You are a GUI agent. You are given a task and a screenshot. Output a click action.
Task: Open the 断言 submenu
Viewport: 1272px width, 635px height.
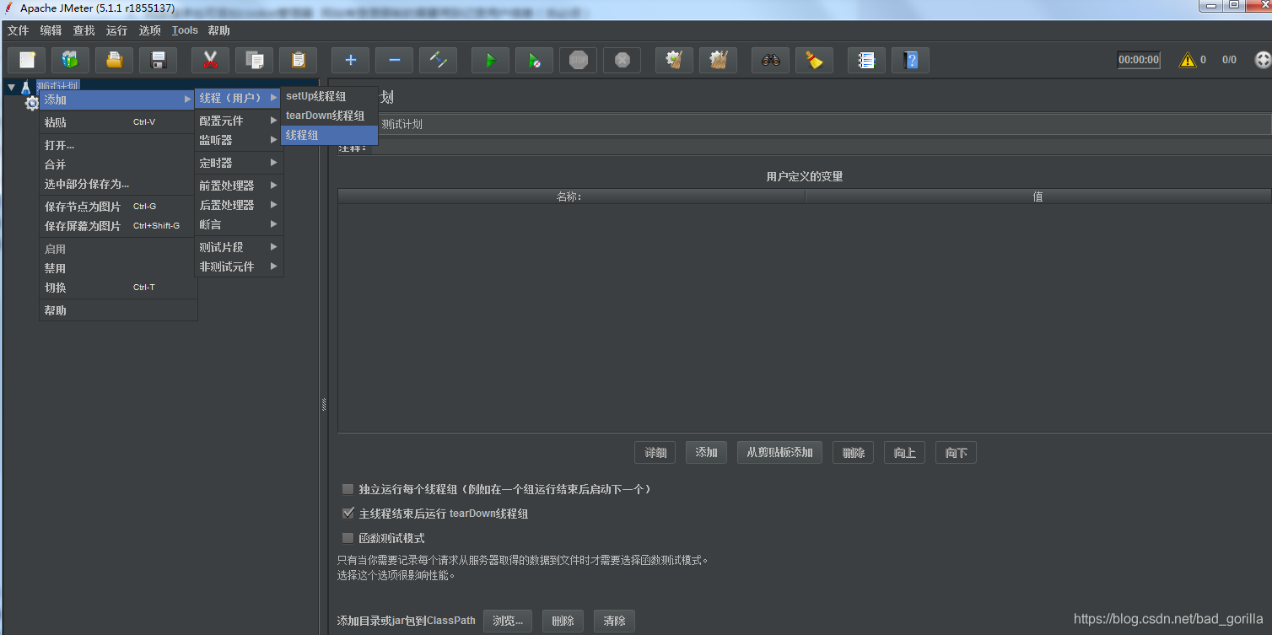[x=239, y=224]
